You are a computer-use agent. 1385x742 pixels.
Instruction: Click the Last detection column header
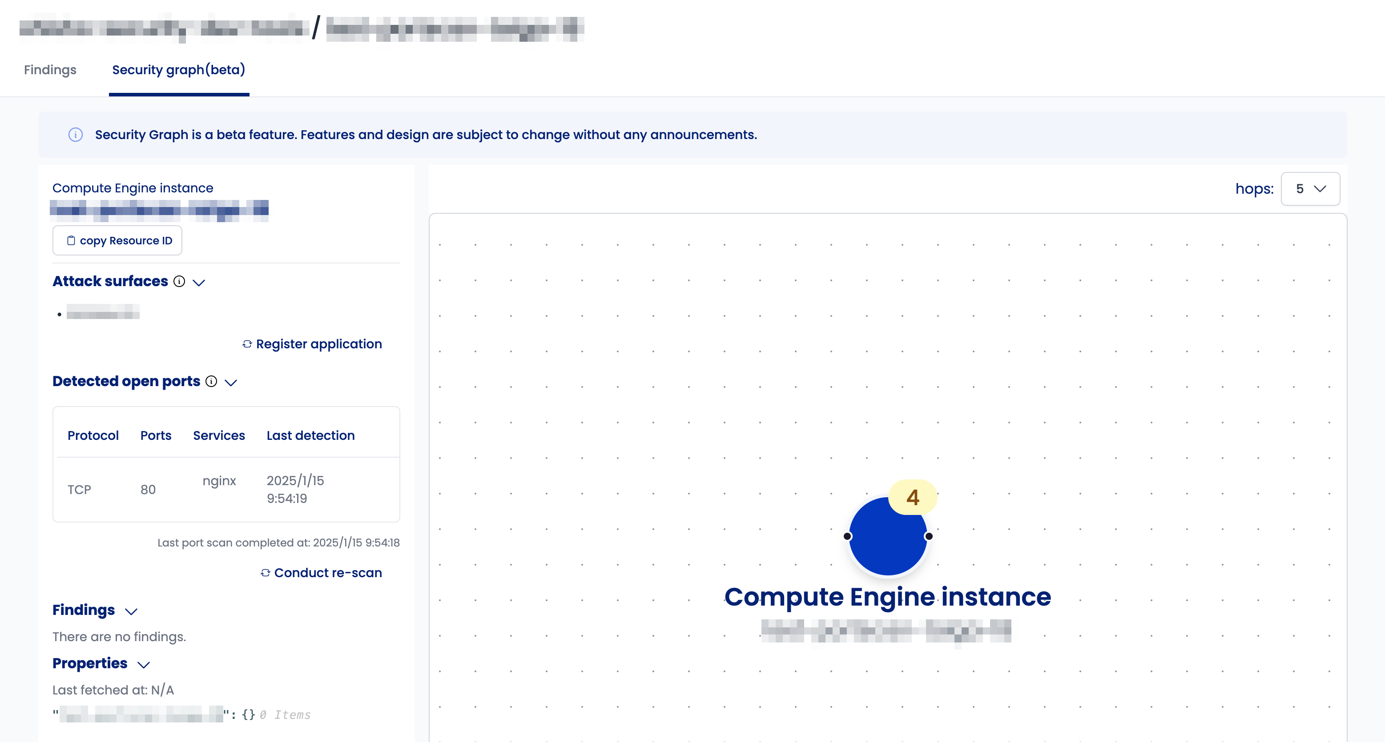(x=311, y=435)
